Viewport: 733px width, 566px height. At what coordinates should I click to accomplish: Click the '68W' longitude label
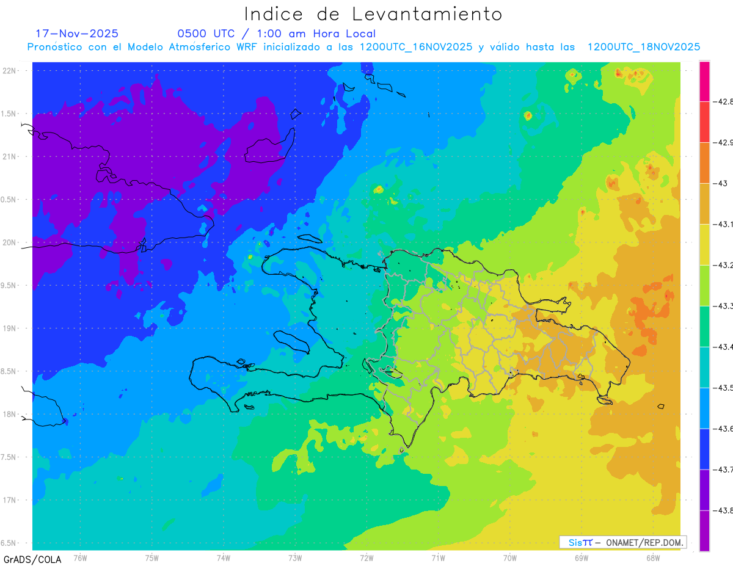(x=652, y=558)
